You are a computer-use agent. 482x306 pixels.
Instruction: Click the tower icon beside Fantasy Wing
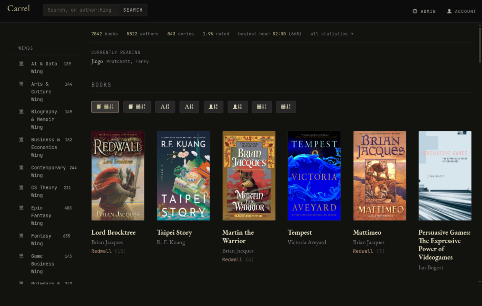click(x=22, y=236)
